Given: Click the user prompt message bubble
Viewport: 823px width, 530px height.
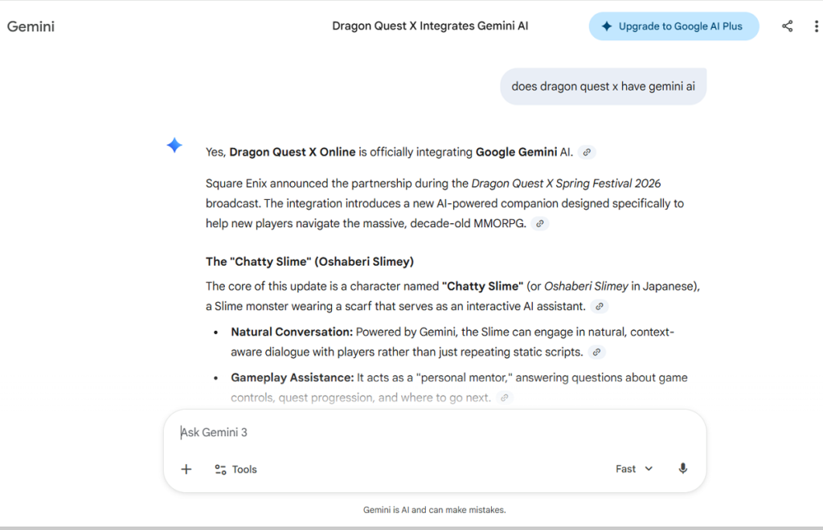Looking at the screenshot, I should pyautogui.click(x=603, y=87).
